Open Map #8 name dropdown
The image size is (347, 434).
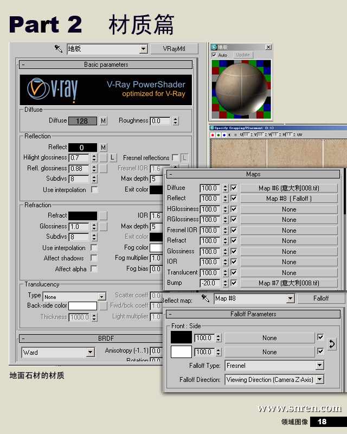point(290,298)
